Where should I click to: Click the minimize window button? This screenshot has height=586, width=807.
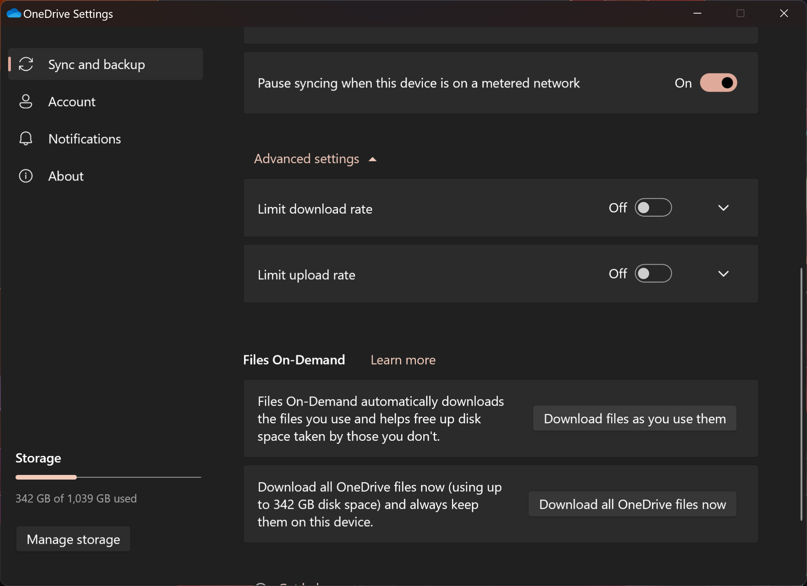coord(697,13)
